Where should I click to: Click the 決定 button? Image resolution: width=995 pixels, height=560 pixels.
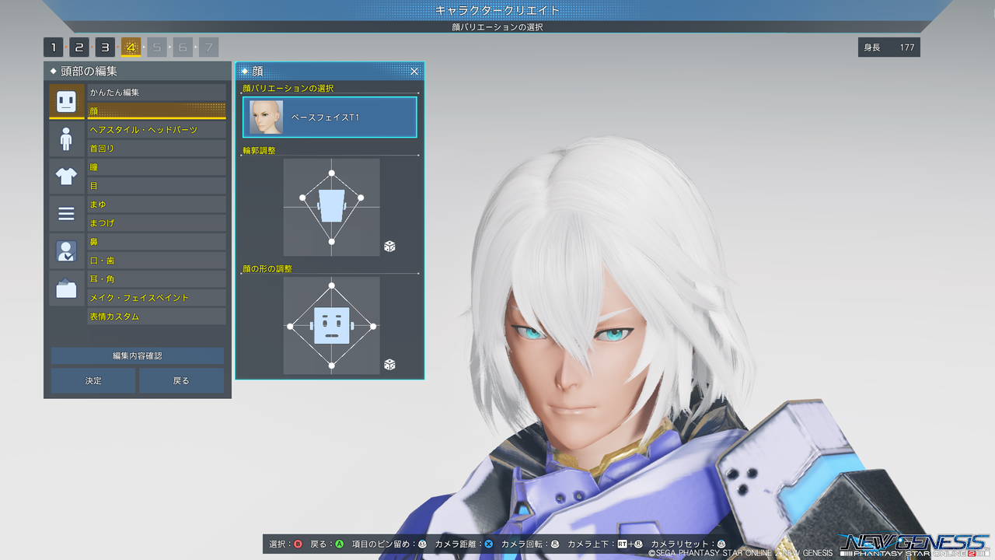pyautogui.click(x=93, y=380)
